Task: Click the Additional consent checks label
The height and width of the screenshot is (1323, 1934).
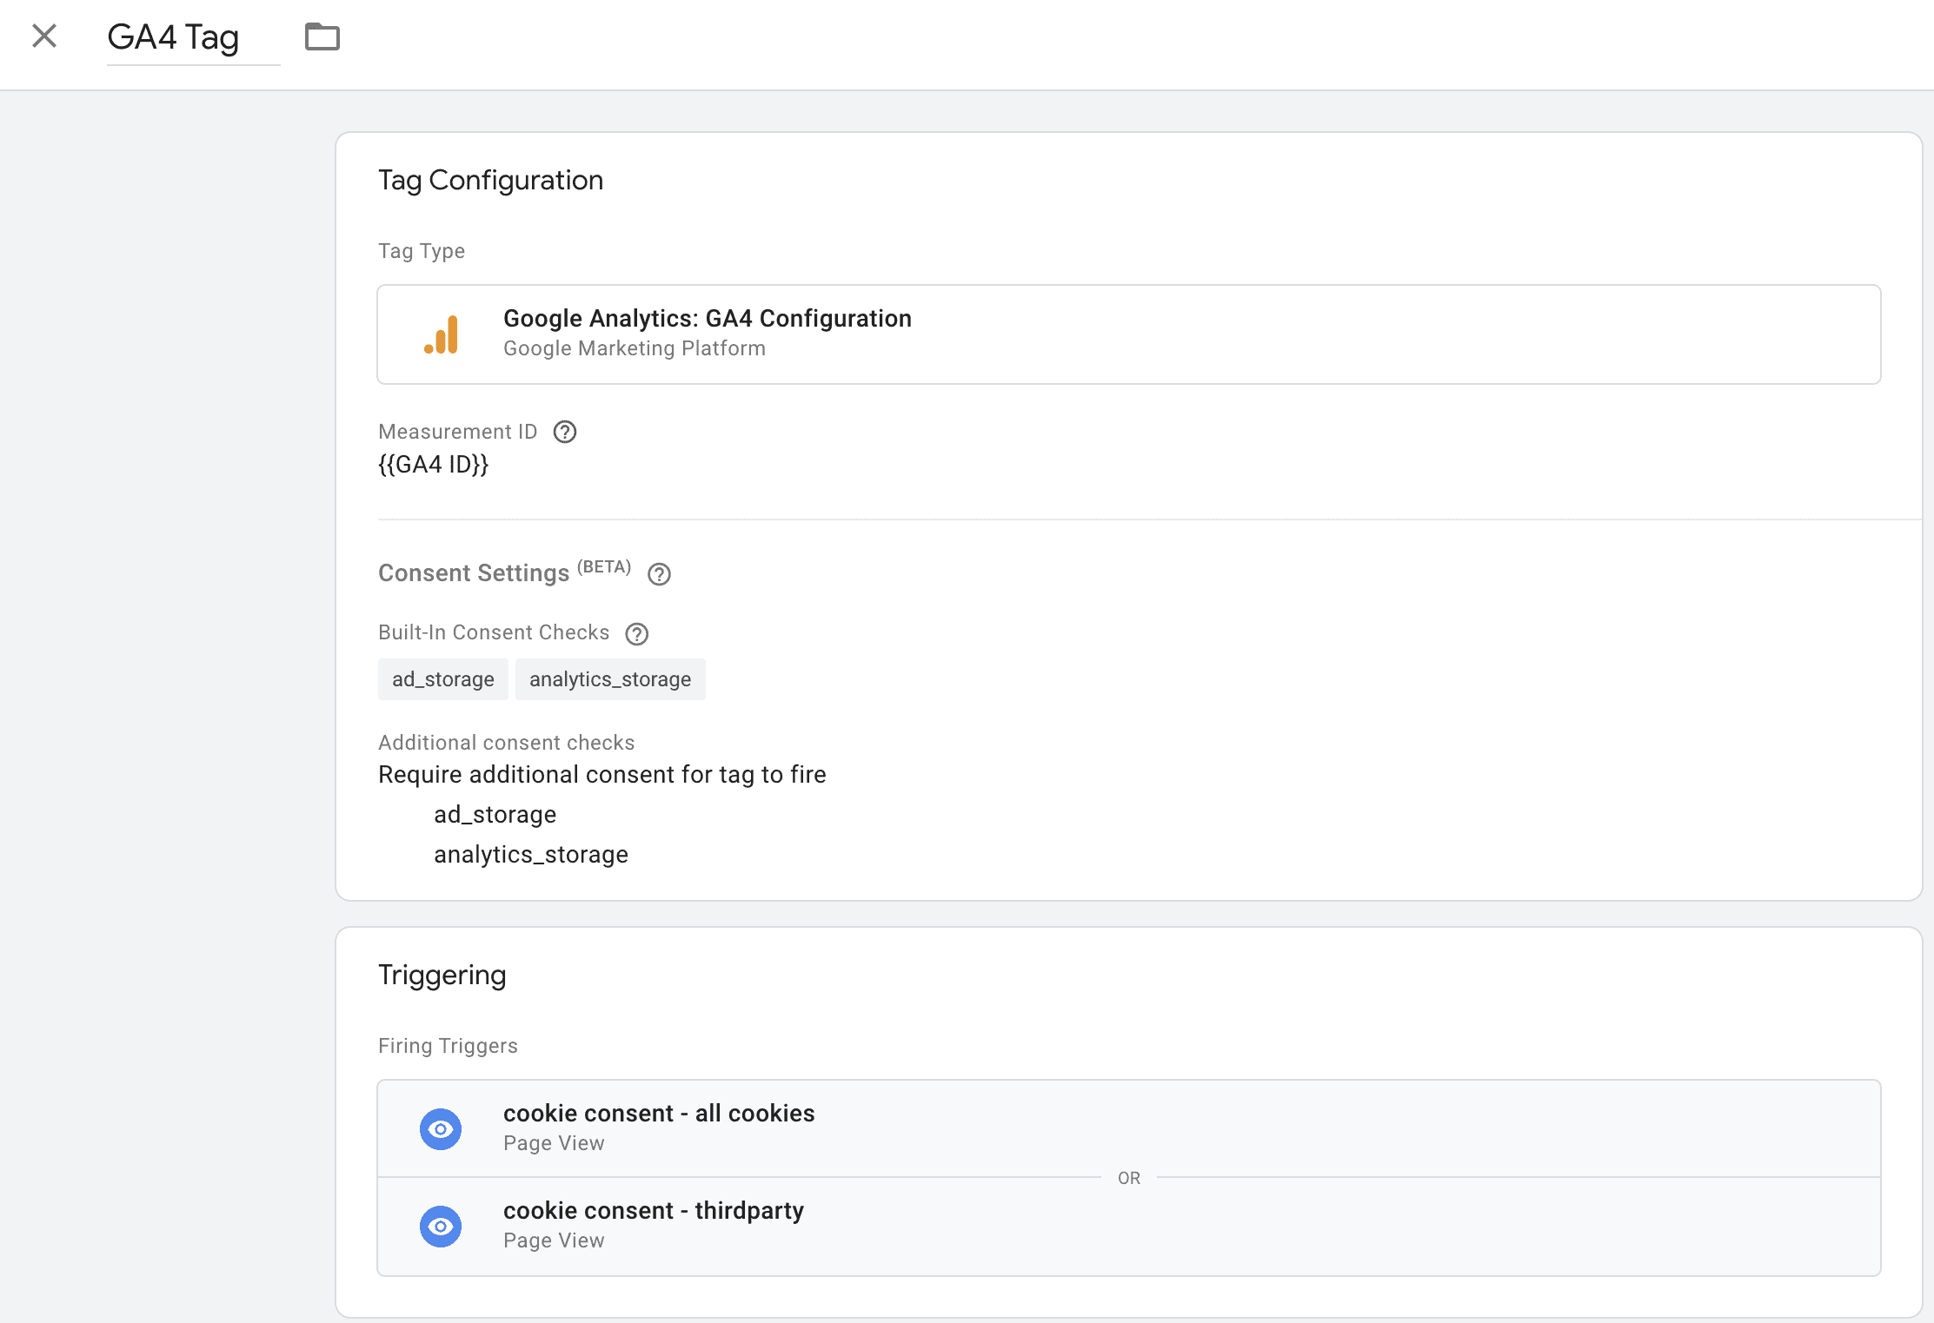Action: tap(507, 743)
